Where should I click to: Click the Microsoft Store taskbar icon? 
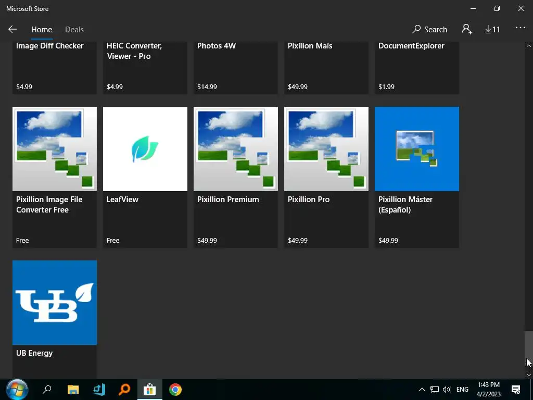[x=149, y=390]
